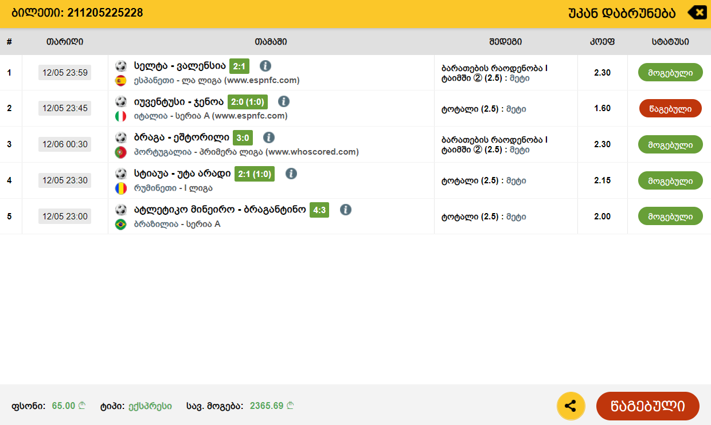
Task: Click the Romania flag icon
Action: click(121, 188)
